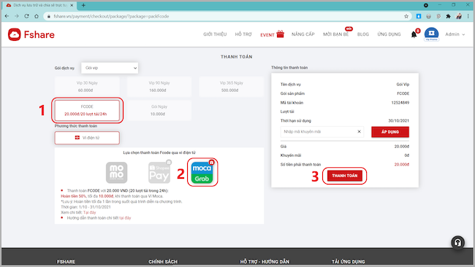Image resolution: width=475 pixels, height=267 pixels.
Task: Open the Gói dịch vụ dropdown
Action: (x=110, y=68)
